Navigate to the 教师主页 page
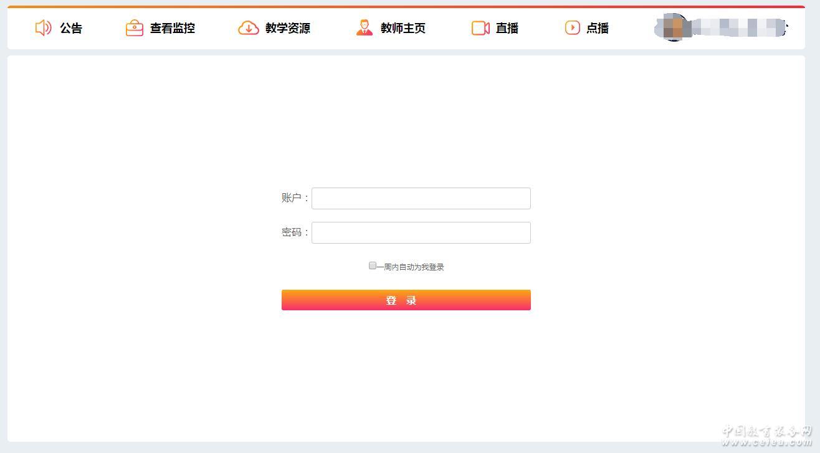The width and height of the screenshot is (820, 453). (x=403, y=28)
